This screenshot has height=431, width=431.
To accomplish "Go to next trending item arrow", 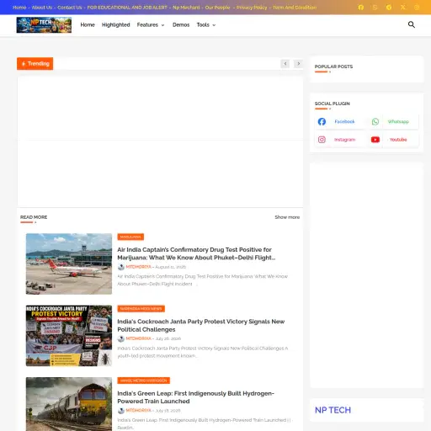I will [x=298, y=64].
